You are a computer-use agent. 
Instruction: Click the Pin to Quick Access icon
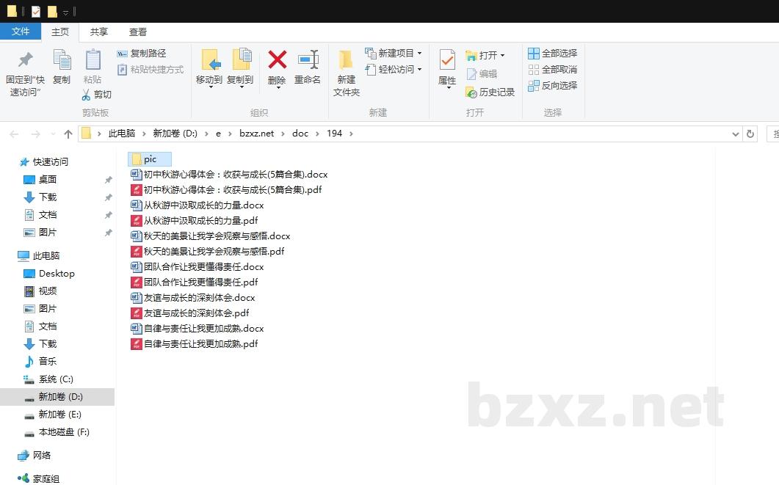pos(25,60)
